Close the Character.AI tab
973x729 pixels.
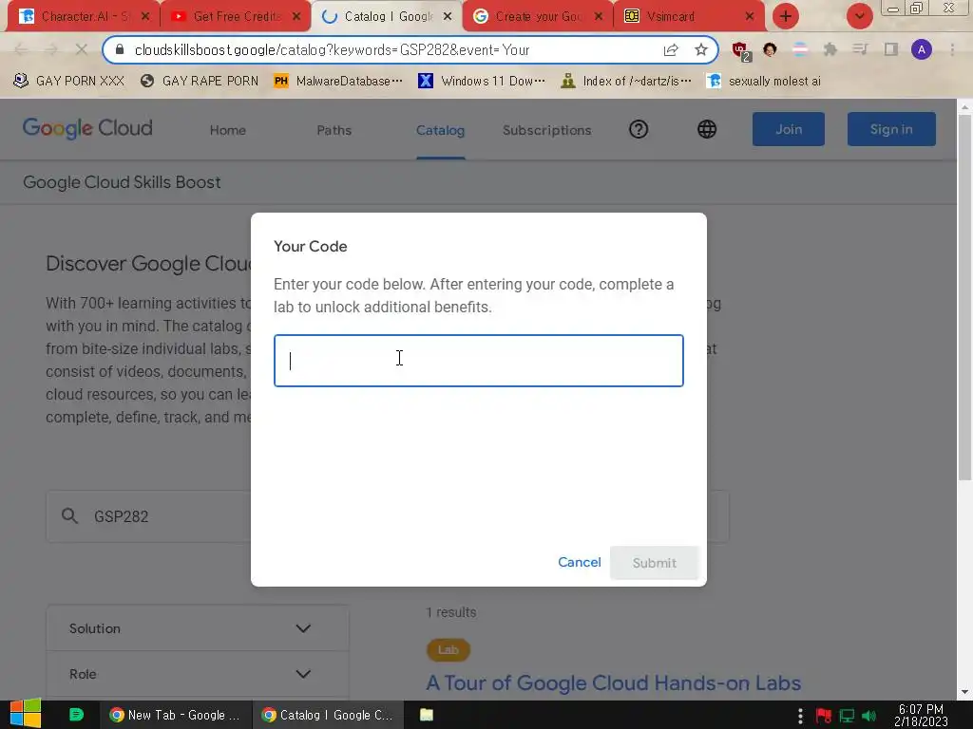pyautogui.click(x=145, y=16)
